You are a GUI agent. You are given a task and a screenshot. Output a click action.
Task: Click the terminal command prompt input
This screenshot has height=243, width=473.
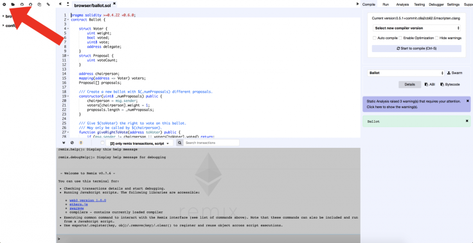[210, 239]
